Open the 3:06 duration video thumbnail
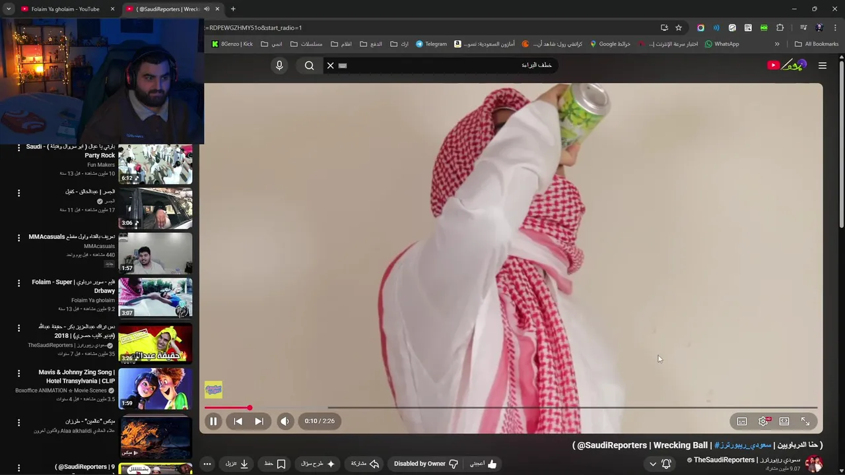This screenshot has height=475, width=845. (x=155, y=208)
